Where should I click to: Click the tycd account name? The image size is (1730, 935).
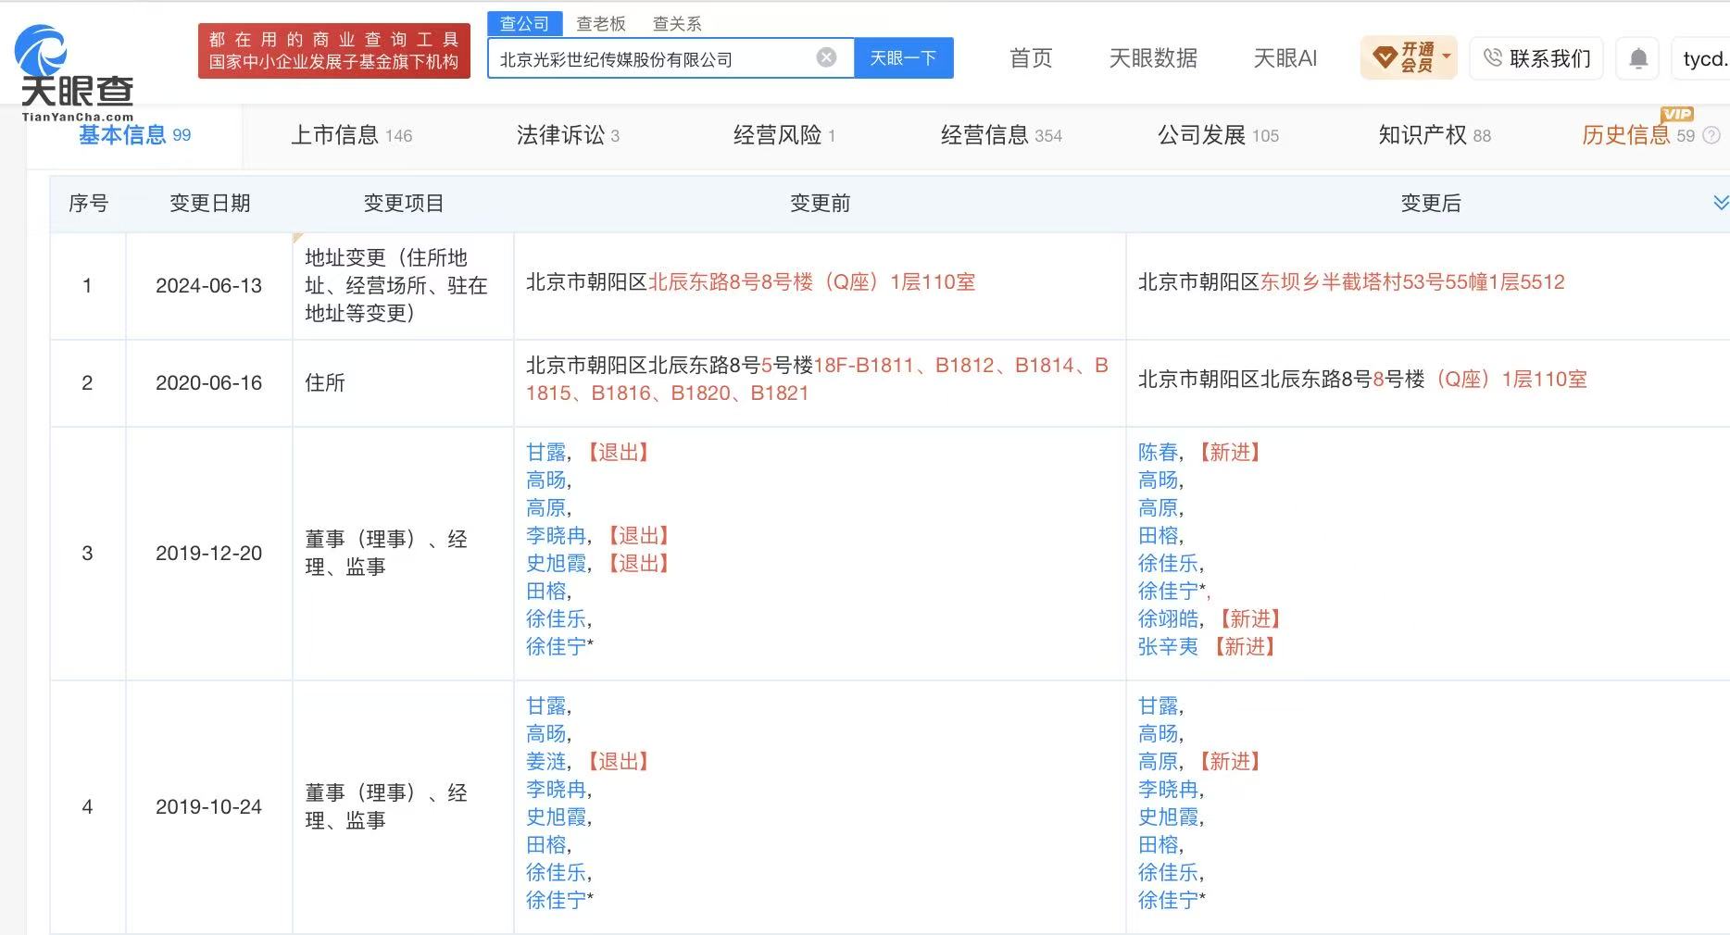1704,59
